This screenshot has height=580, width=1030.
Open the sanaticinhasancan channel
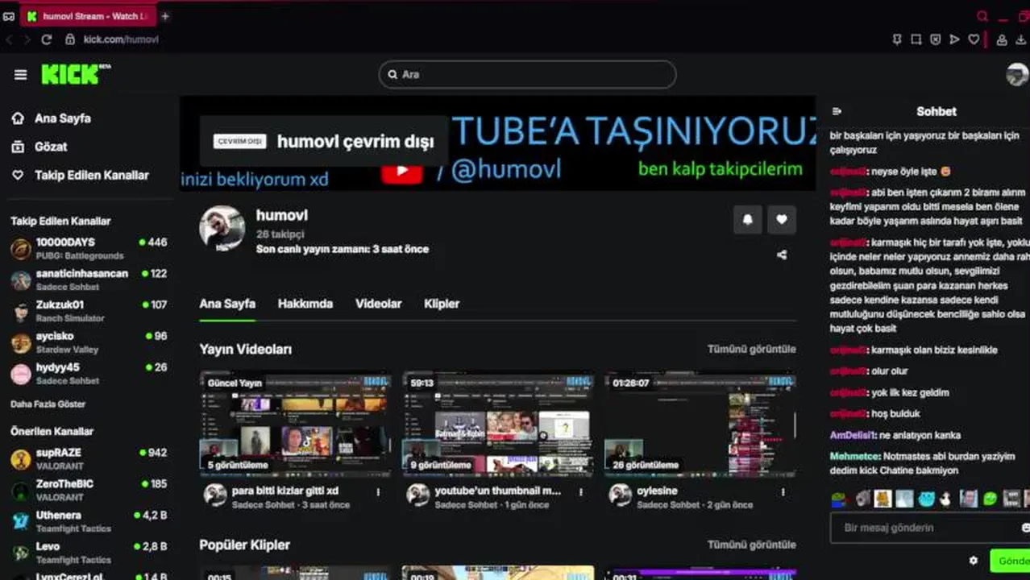(89, 280)
